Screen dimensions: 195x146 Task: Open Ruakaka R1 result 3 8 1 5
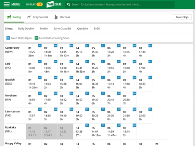click(x=34, y=131)
